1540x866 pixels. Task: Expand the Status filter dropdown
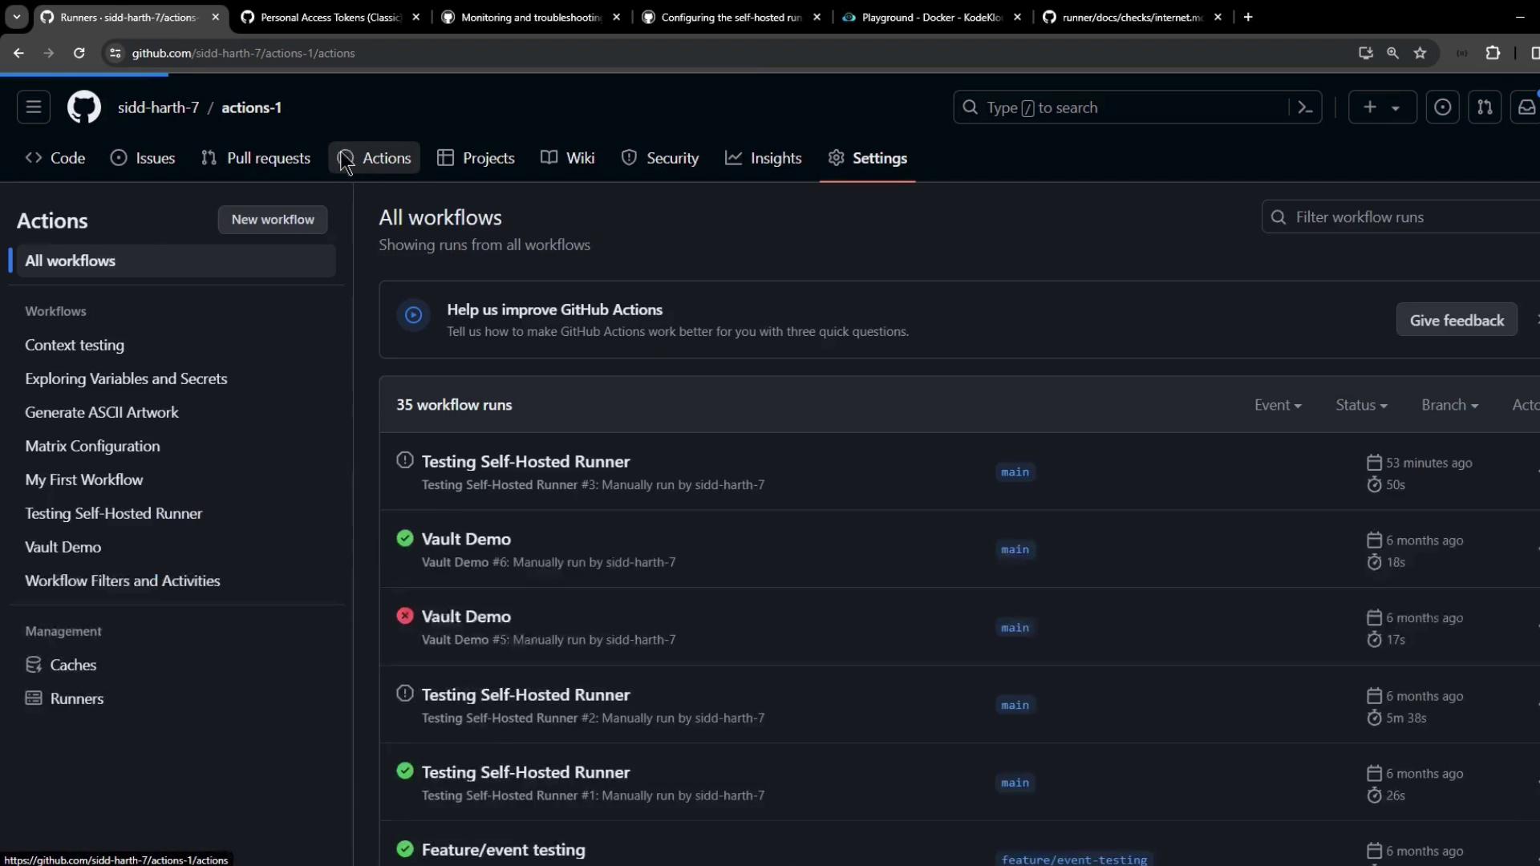tap(1361, 405)
